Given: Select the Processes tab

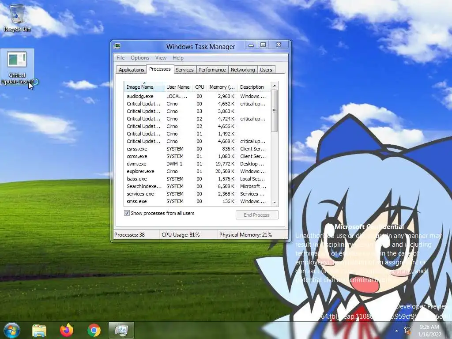Looking at the screenshot, I should coord(160,69).
